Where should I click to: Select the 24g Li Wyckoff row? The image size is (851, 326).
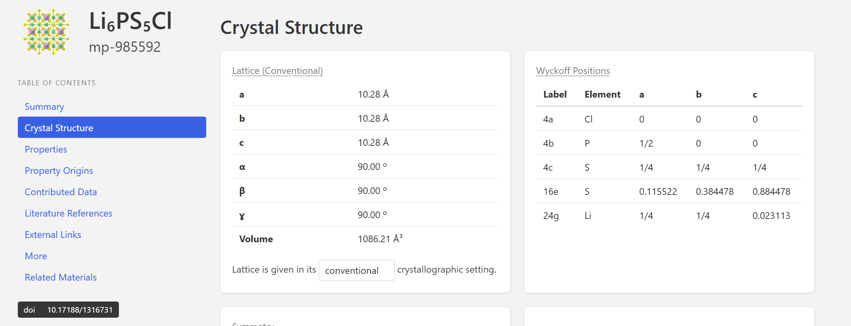tap(669, 215)
